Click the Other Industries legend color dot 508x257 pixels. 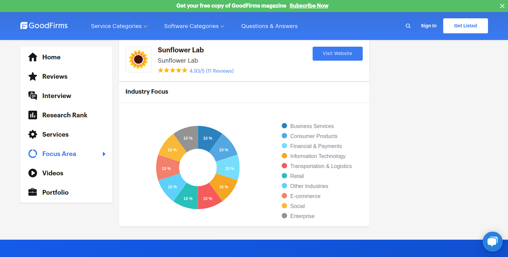click(285, 186)
